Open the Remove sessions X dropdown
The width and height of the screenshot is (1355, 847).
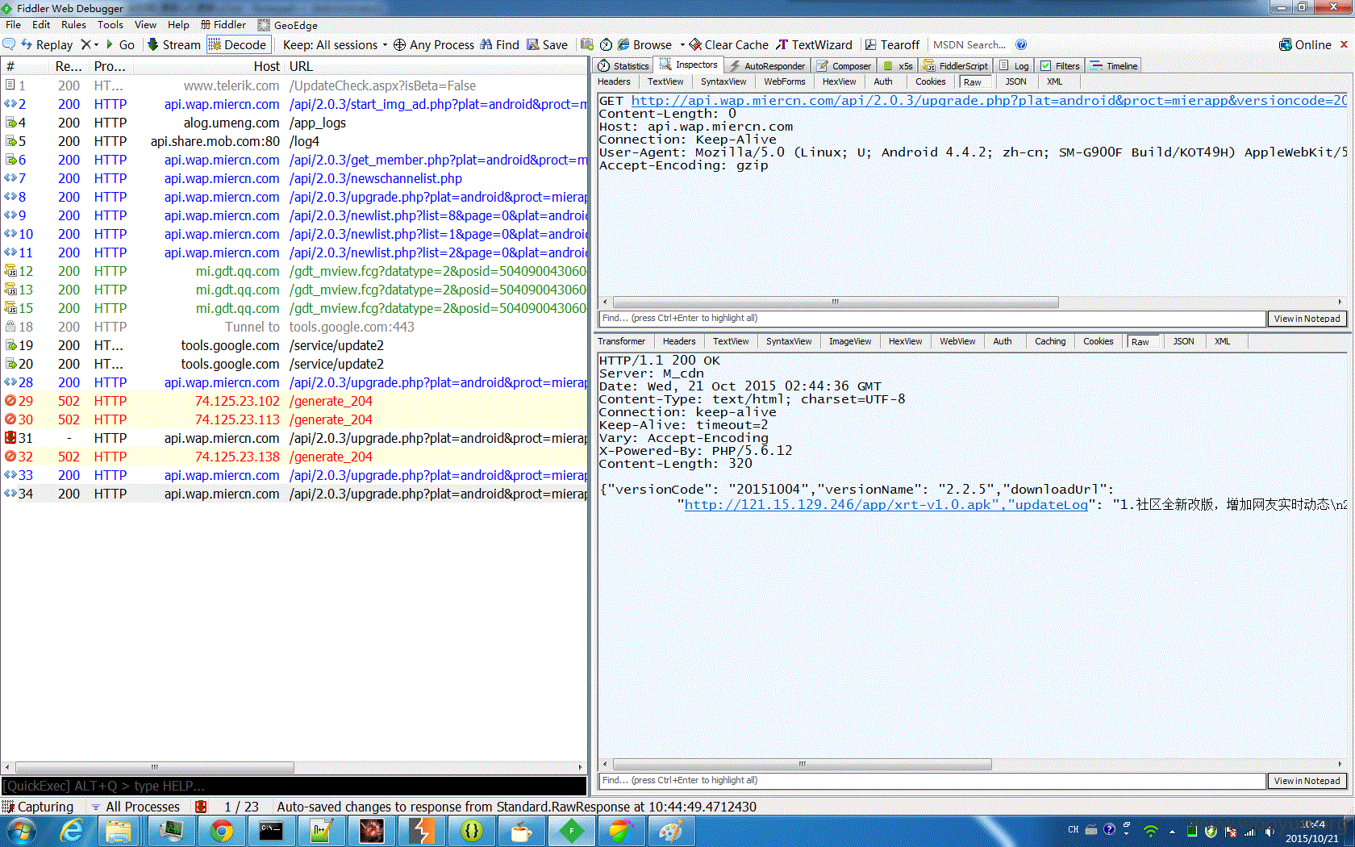pyautogui.click(x=90, y=44)
